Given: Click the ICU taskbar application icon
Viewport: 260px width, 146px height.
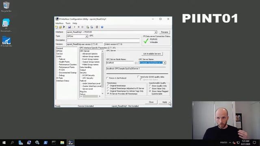Looking at the screenshot, I should [71, 142].
